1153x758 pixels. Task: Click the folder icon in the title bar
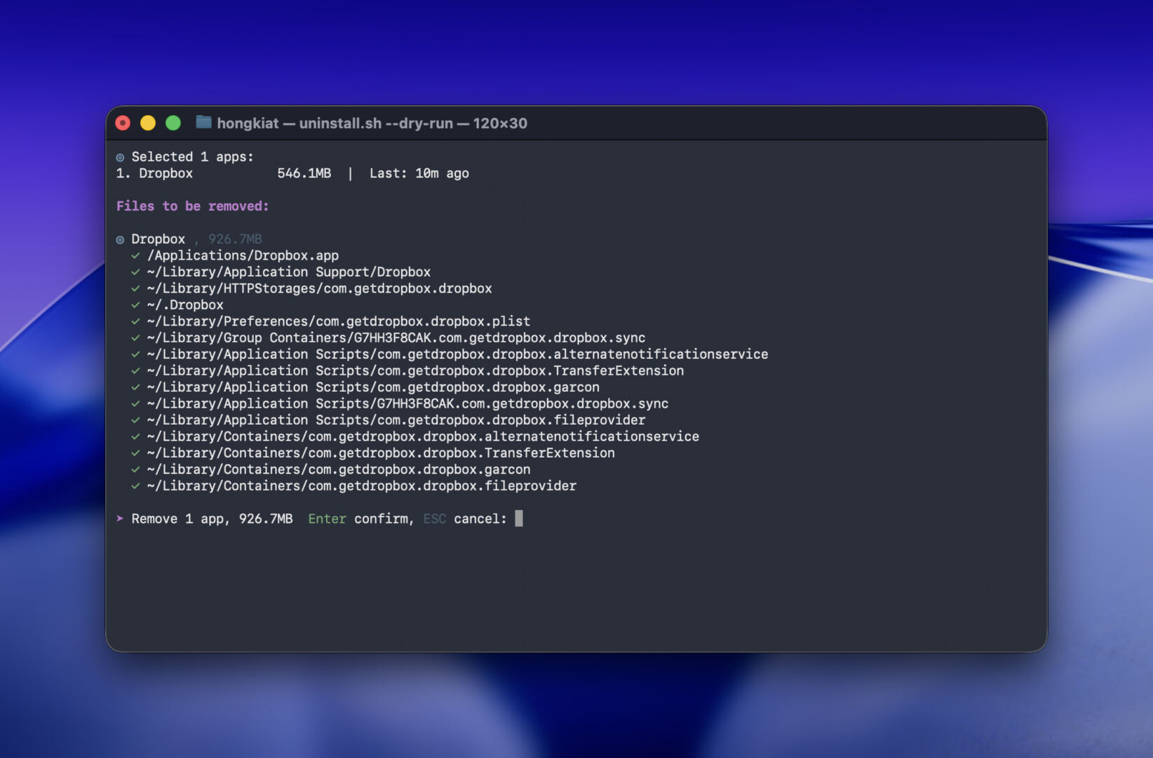(x=203, y=123)
